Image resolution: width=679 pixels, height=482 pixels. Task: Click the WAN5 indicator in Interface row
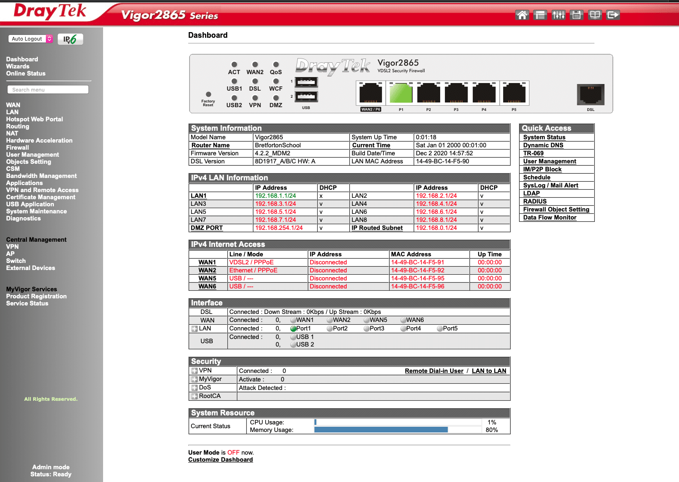(367, 320)
